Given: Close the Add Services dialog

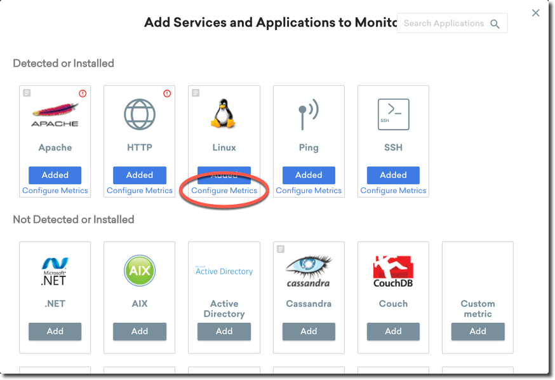Looking at the screenshot, I should tap(535, 13).
